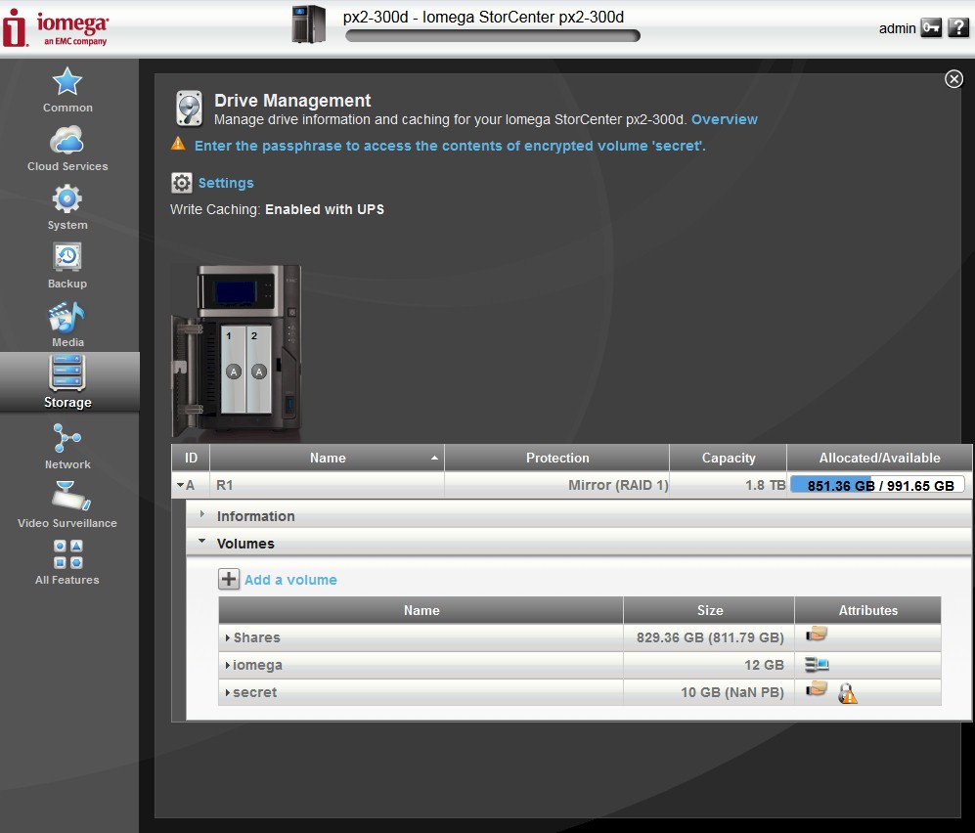Click the StorCenter device icon in header
975x833 pixels.
tap(308, 24)
